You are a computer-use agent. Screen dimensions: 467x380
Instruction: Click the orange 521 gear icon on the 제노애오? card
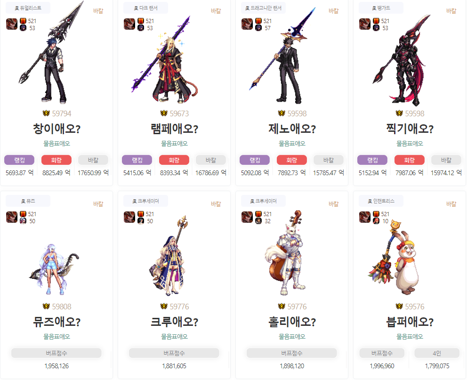pyautogui.click(x=258, y=21)
